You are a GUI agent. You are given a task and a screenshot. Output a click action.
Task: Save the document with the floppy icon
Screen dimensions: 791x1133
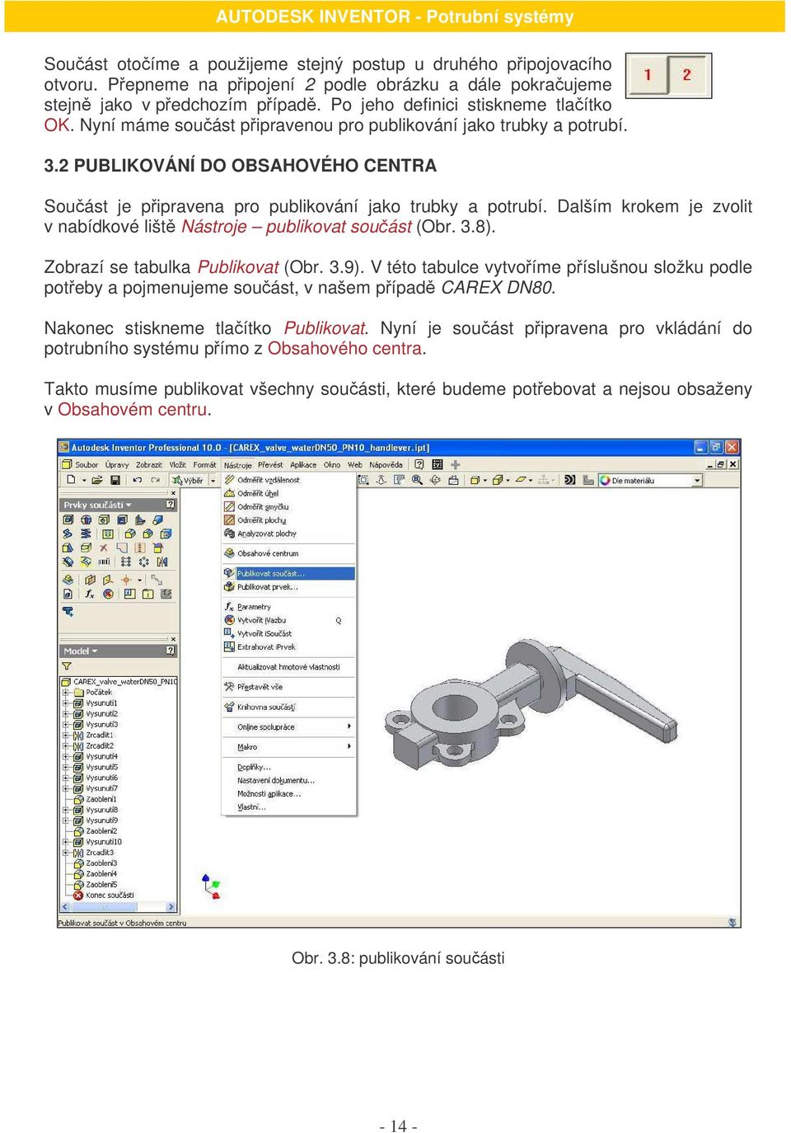click(x=115, y=479)
